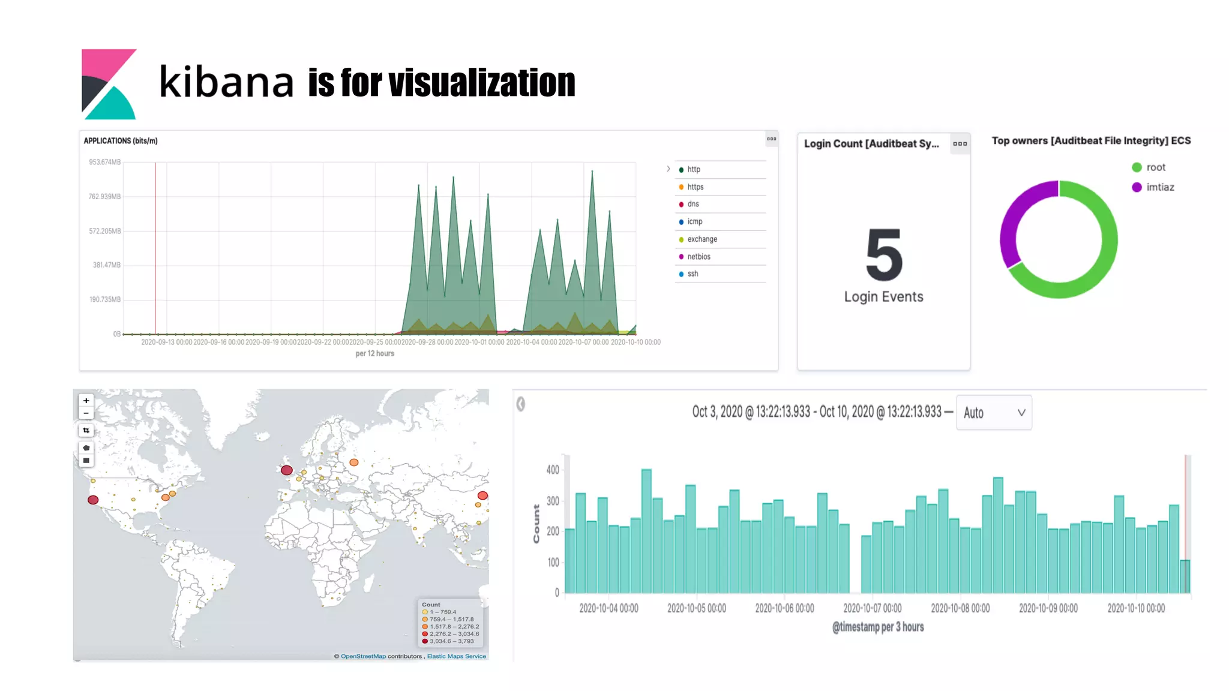Click the '3,034.6 – 3,793' map legend entry

pyautogui.click(x=448, y=641)
